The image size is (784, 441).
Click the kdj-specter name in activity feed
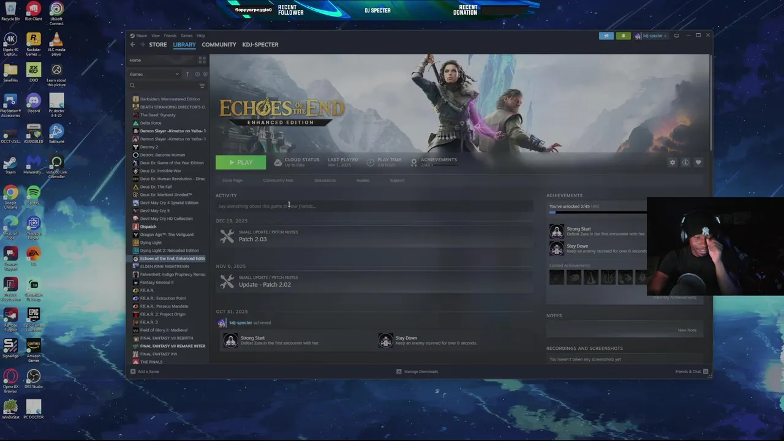point(241,323)
